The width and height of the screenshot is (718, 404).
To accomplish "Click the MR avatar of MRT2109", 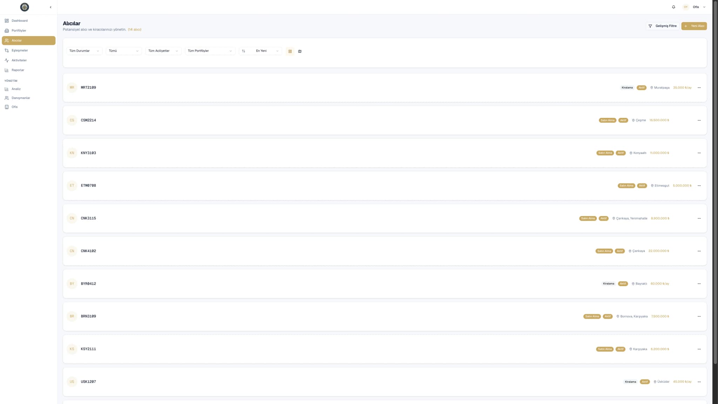I will [72, 88].
